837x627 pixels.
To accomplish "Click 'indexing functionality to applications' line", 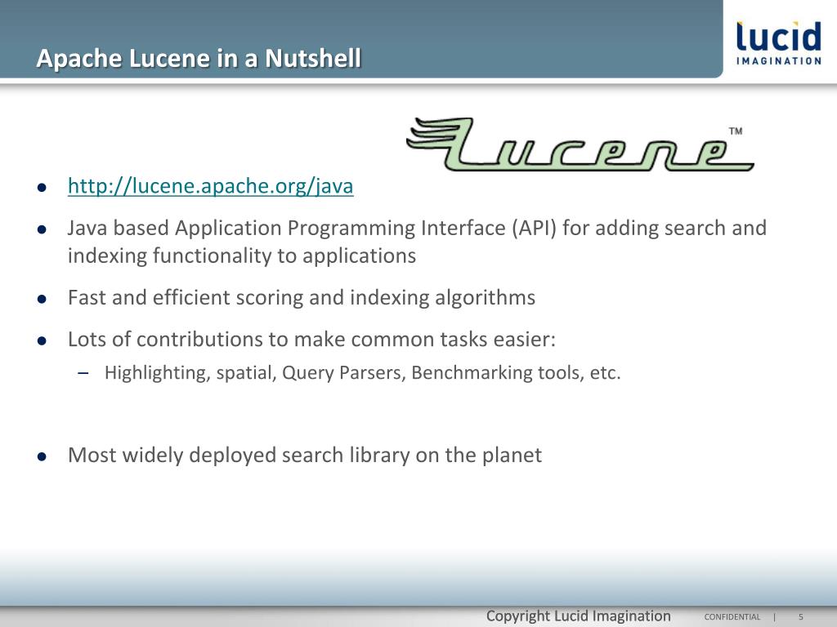I will (x=242, y=256).
